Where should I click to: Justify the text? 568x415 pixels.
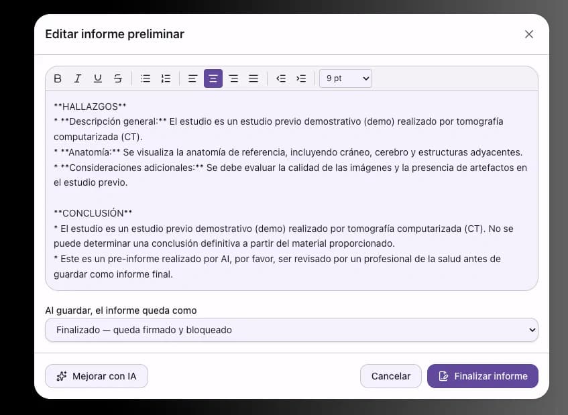[x=253, y=78]
